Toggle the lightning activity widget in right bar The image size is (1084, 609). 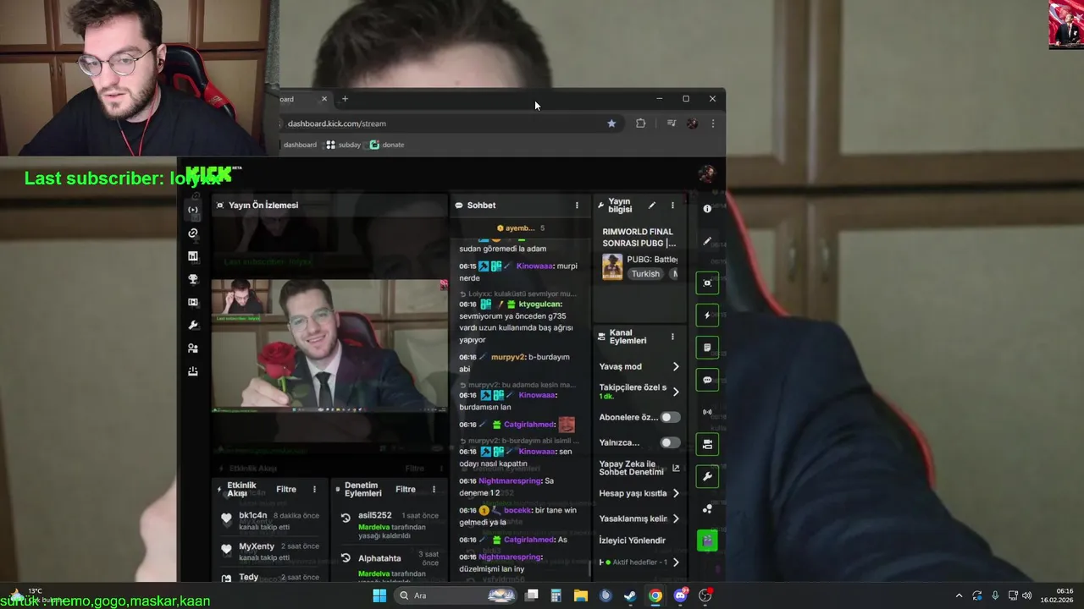tap(707, 315)
